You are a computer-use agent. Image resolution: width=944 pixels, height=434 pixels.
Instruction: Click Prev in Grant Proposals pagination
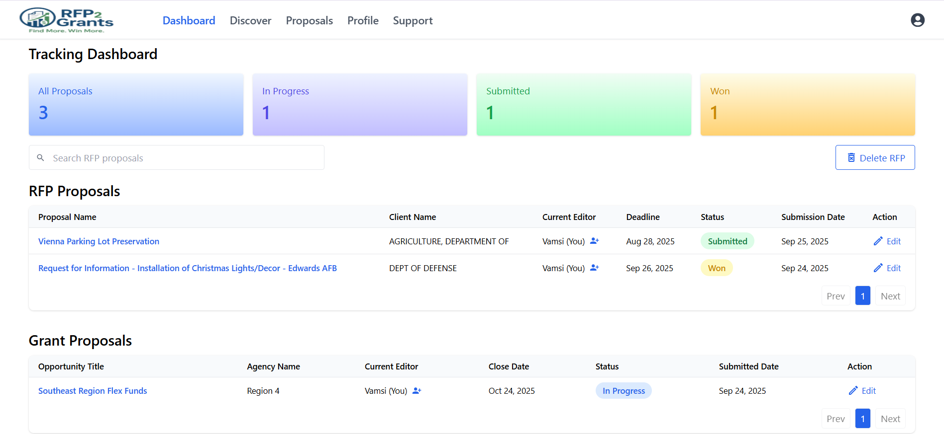click(x=836, y=419)
